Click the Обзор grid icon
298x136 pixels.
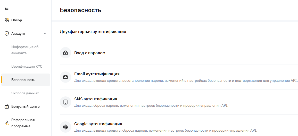tap(7, 20)
